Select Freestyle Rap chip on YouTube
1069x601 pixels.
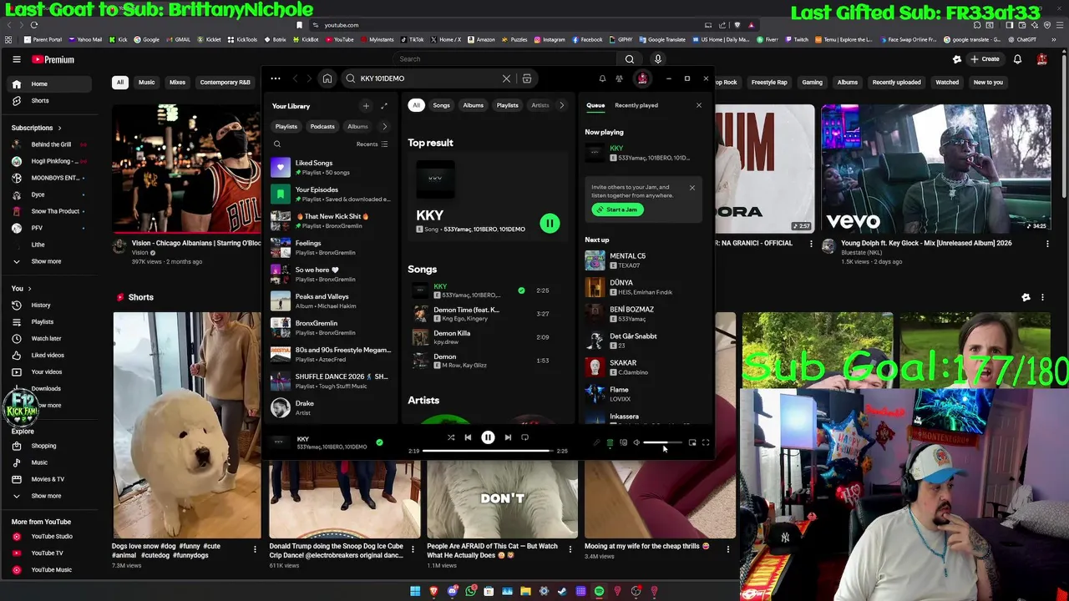click(769, 82)
